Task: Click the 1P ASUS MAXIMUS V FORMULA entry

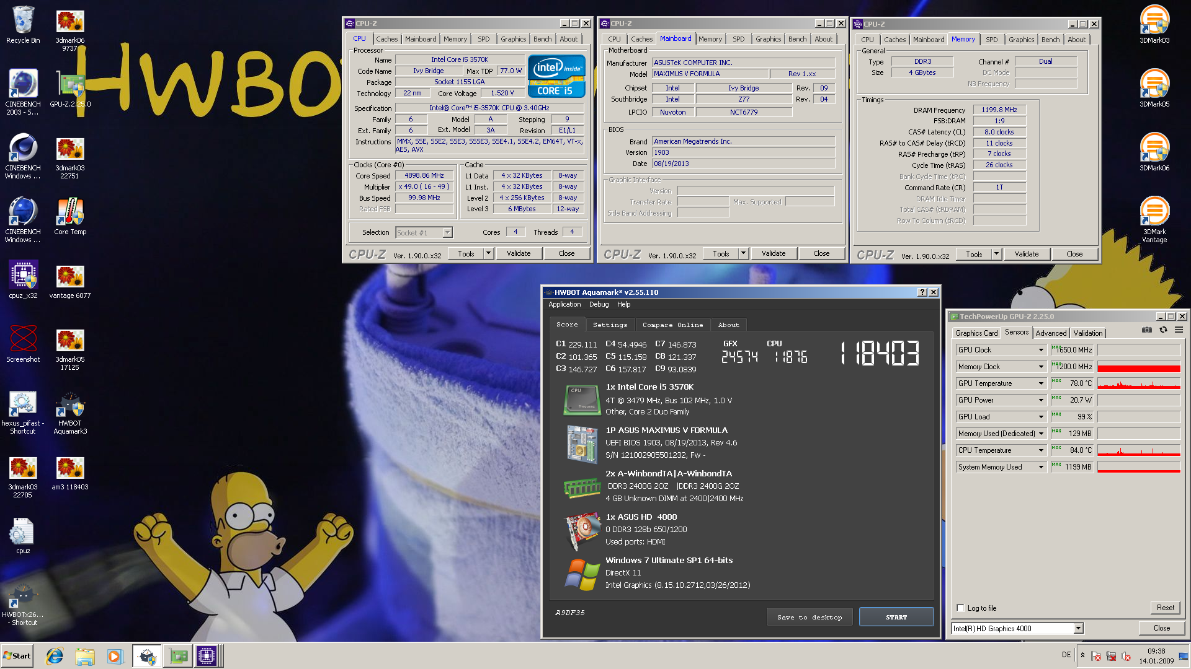Action: point(666,431)
